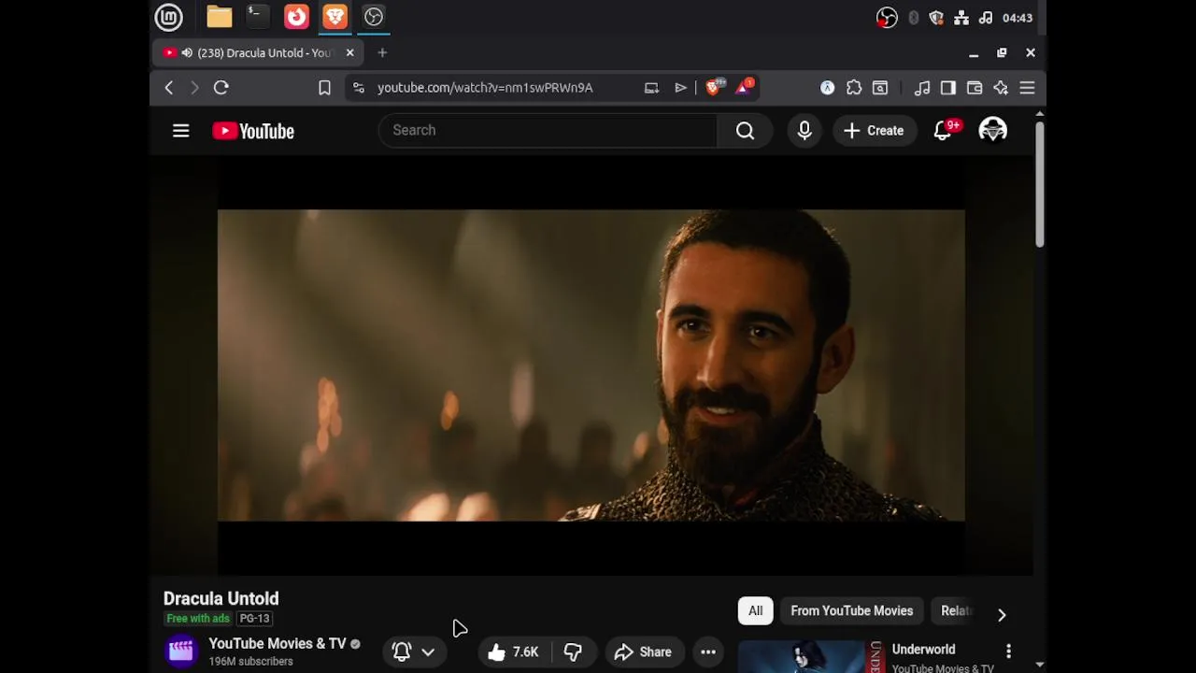Image resolution: width=1196 pixels, height=673 pixels.
Task: Open the YouTube guide hamburger menu
Action: [181, 131]
